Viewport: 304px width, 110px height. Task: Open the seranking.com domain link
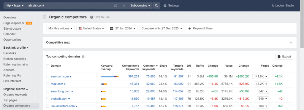coord(61,91)
